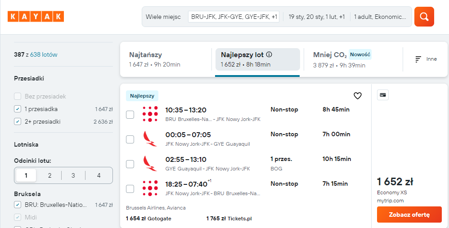Screen dimensions: 449x228
Task: Click the Zobacz ofertę button
Action: click(409, 215)
